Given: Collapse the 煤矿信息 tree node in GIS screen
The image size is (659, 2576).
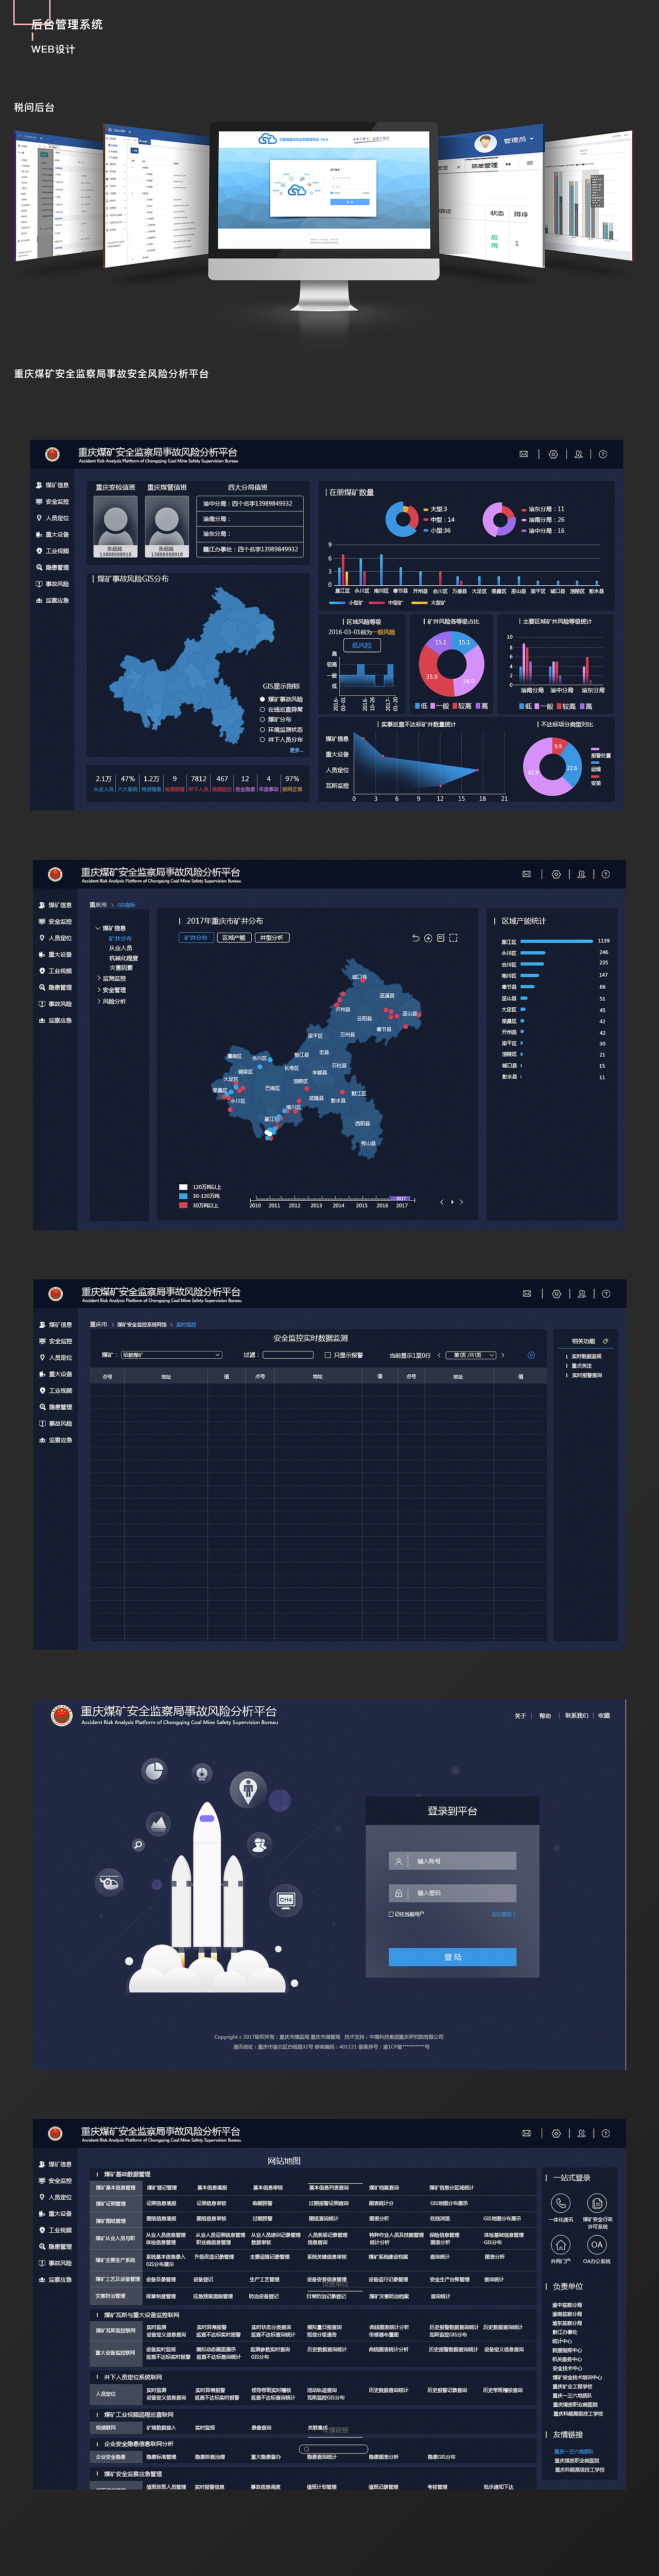Looking at the screenshot, I should click(97, 928).
